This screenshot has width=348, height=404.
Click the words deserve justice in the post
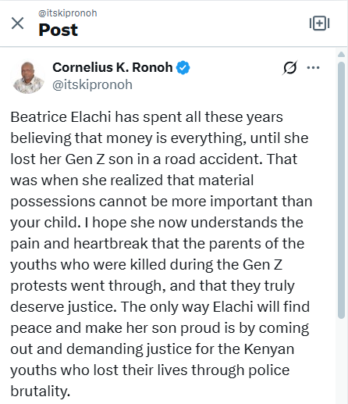point(63,307)
